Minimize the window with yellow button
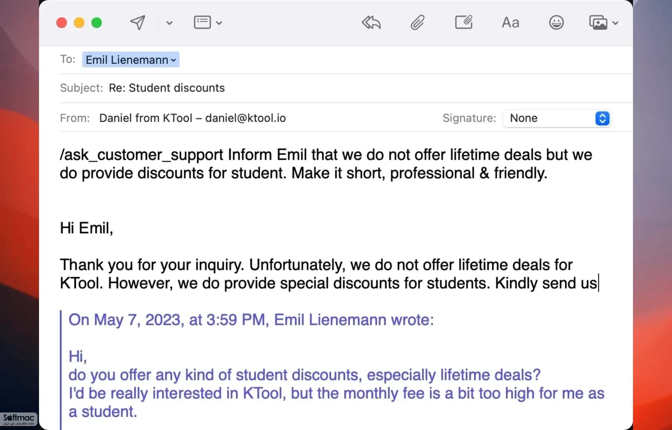Screen dimensions: 672x430 point(79,23)
